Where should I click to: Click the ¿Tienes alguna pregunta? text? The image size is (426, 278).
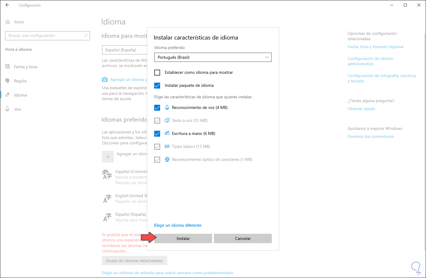[x=371, y=101]
